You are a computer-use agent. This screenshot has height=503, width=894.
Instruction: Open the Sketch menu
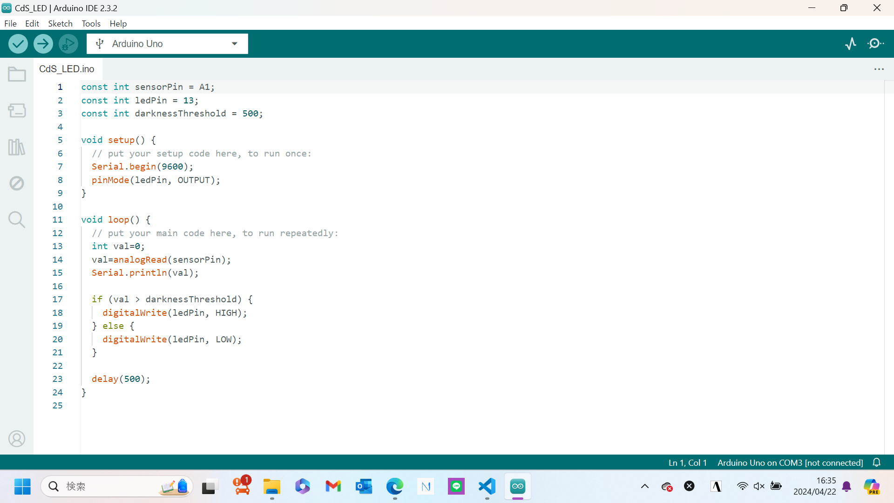coord(60,23)
